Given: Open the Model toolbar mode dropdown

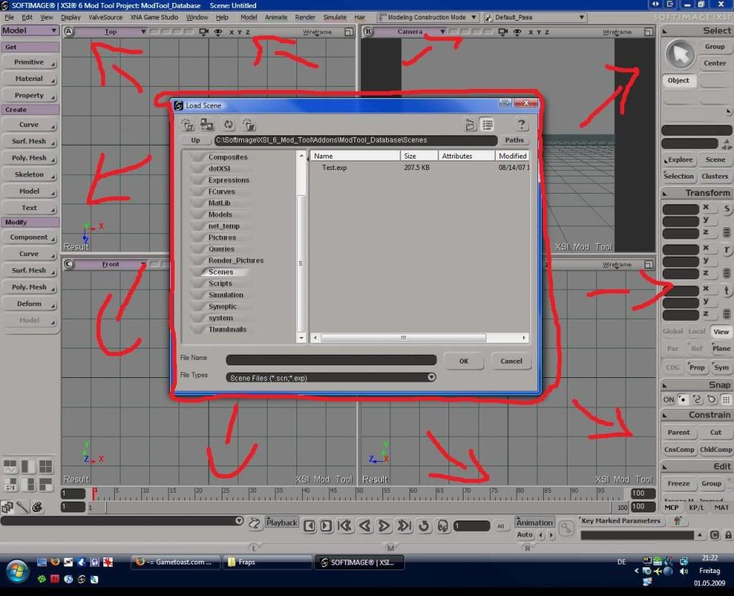Looking at the screenshot, I should click(x=30, y=30).
